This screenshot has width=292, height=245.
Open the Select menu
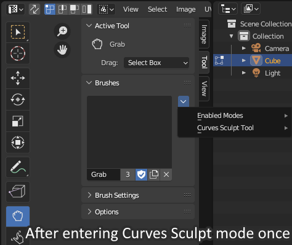(157, 9)
